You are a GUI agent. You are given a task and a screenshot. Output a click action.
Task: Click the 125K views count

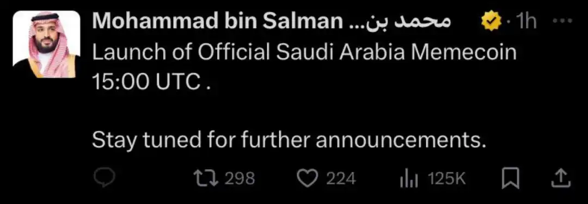[446, 178]
